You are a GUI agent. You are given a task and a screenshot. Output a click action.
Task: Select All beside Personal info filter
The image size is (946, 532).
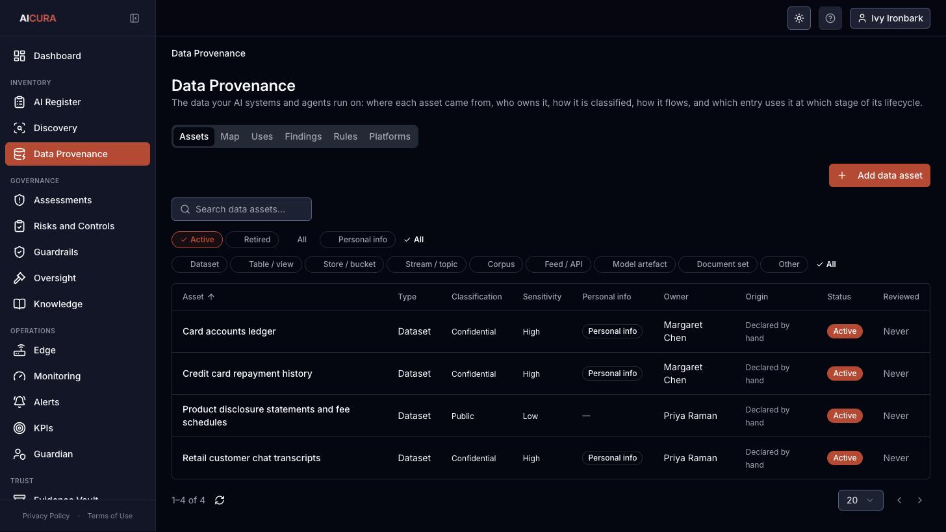(x=414, y=240)
